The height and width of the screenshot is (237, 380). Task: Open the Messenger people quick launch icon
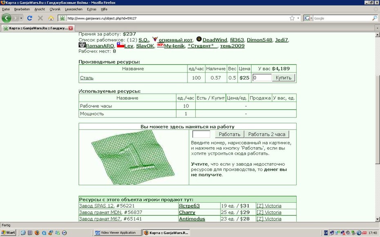(x=58, y=233)
